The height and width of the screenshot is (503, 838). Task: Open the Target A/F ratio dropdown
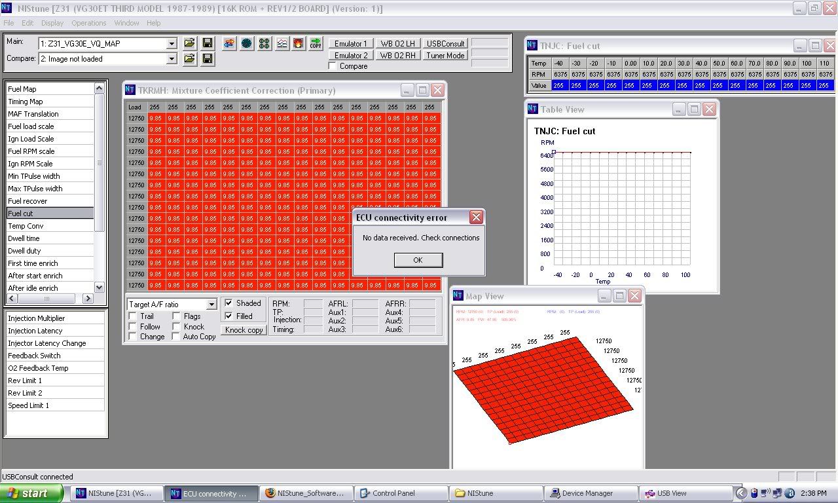pyautogui.click(x=211, y=305)
